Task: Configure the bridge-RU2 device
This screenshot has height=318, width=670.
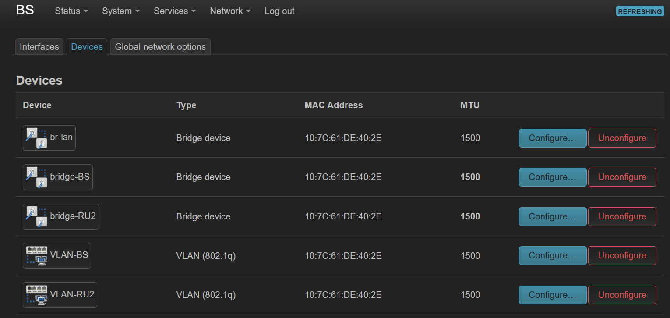Action: point(552,216)
